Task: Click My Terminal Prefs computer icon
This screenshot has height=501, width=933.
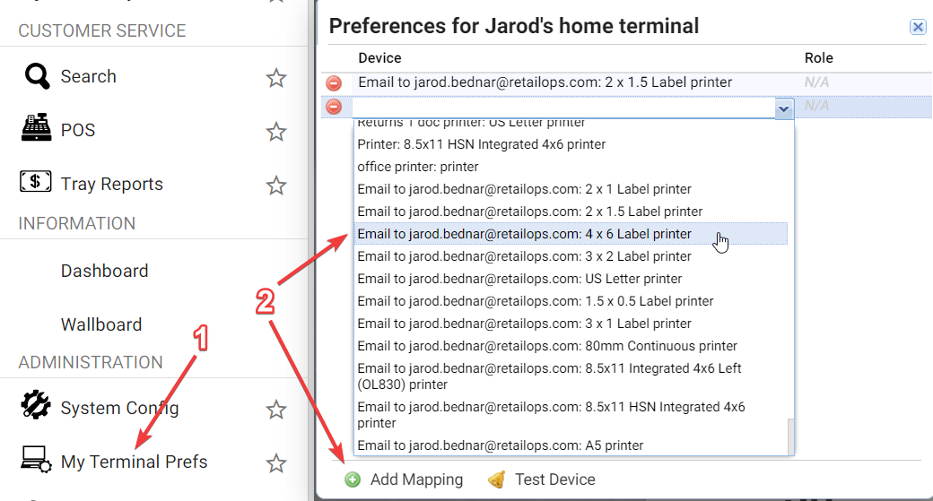Action: [x=36, y=459]
